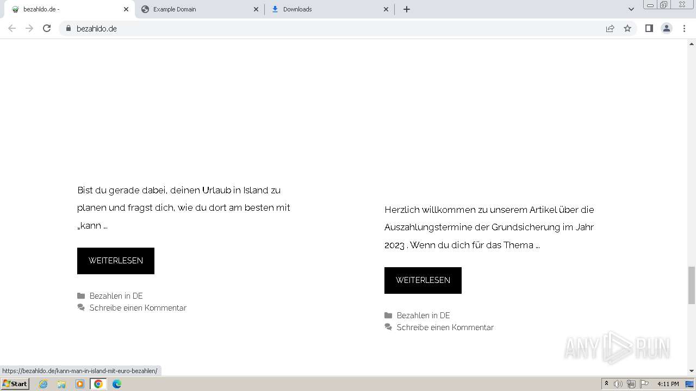Share this page icon
This screenshot has height=391, width=696.
(610, 28)
